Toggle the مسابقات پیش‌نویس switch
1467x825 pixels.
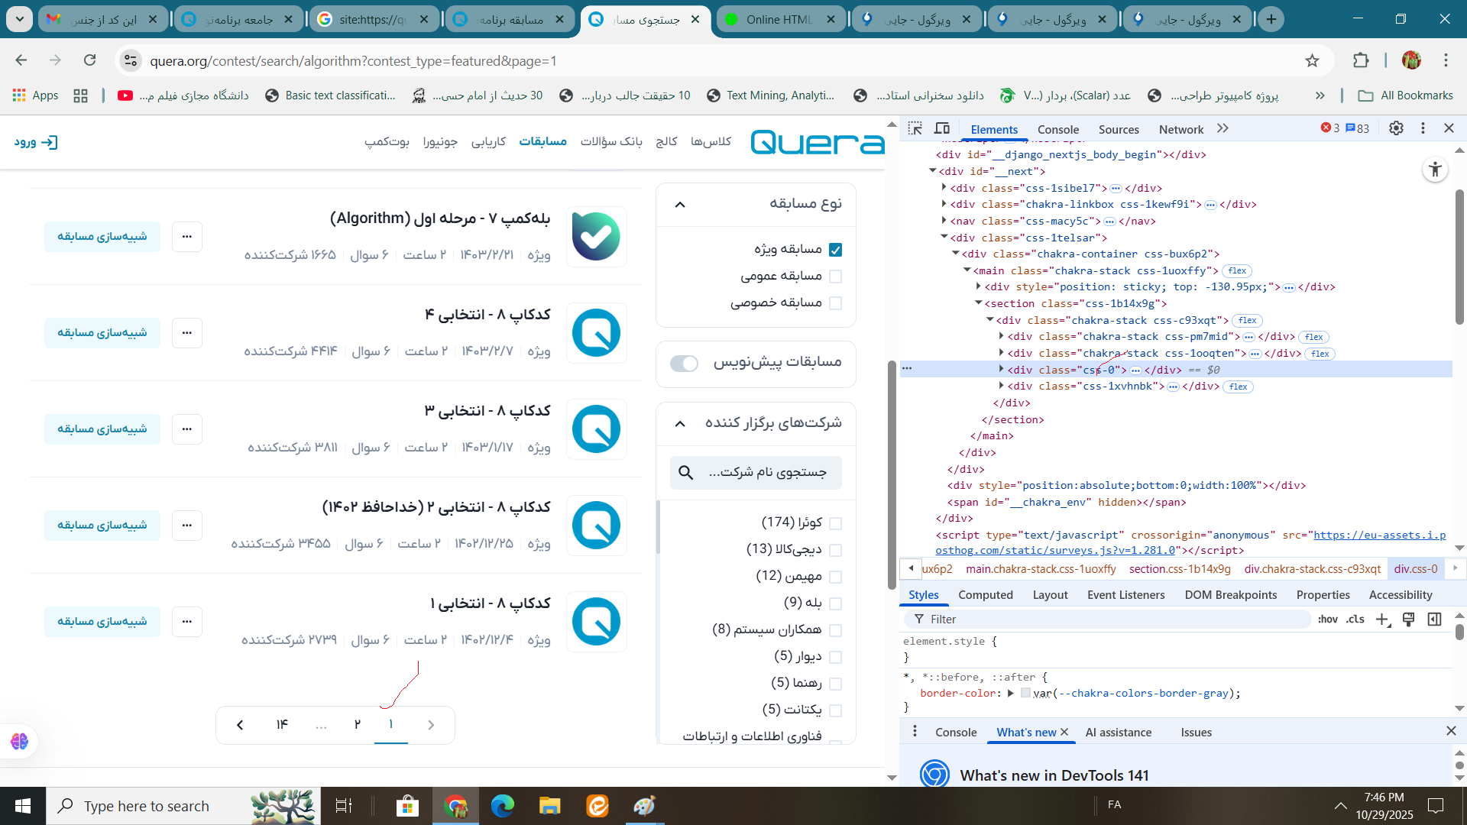684,364
